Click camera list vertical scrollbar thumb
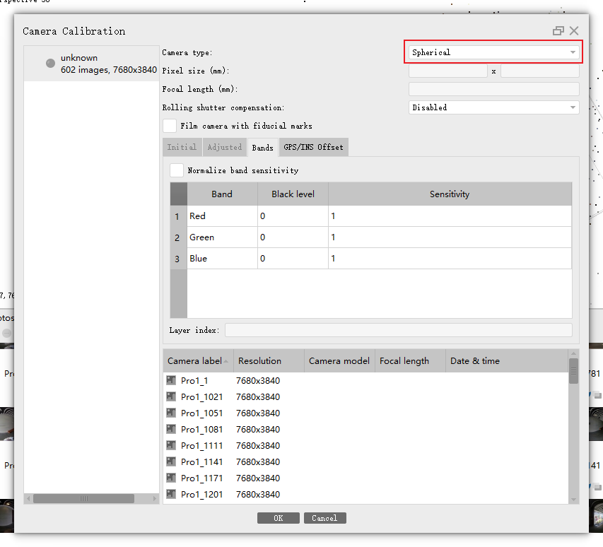This screenshot has height=547, width=603. point(573,371)
